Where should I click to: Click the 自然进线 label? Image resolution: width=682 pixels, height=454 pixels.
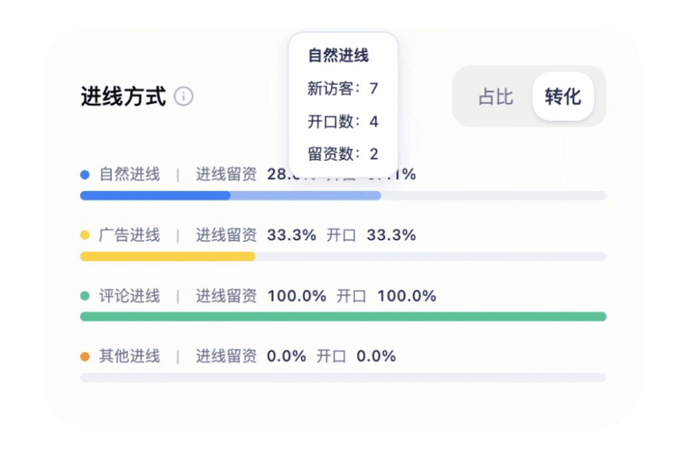click(x=130, y=175)
